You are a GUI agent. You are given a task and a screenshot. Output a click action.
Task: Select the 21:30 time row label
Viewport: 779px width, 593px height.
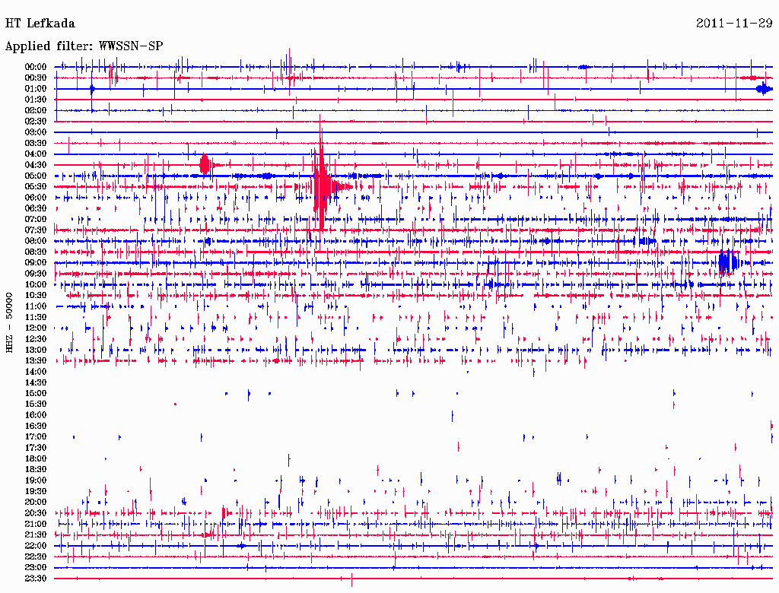coord(36,535)
